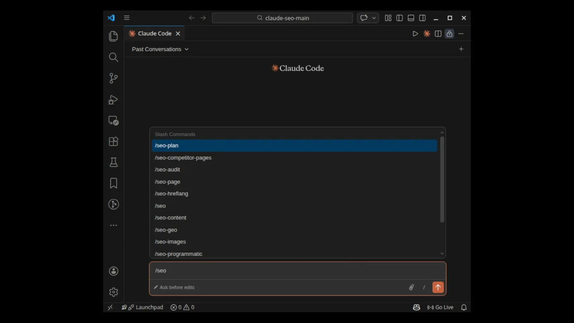Go back in navigation history
This screenshot has width=574, height=323.
[191, 18]
